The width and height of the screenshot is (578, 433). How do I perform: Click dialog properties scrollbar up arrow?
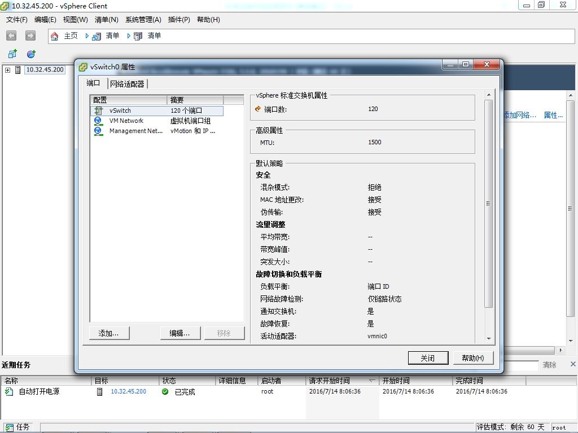pyautogui.click(x=489, y=95)
